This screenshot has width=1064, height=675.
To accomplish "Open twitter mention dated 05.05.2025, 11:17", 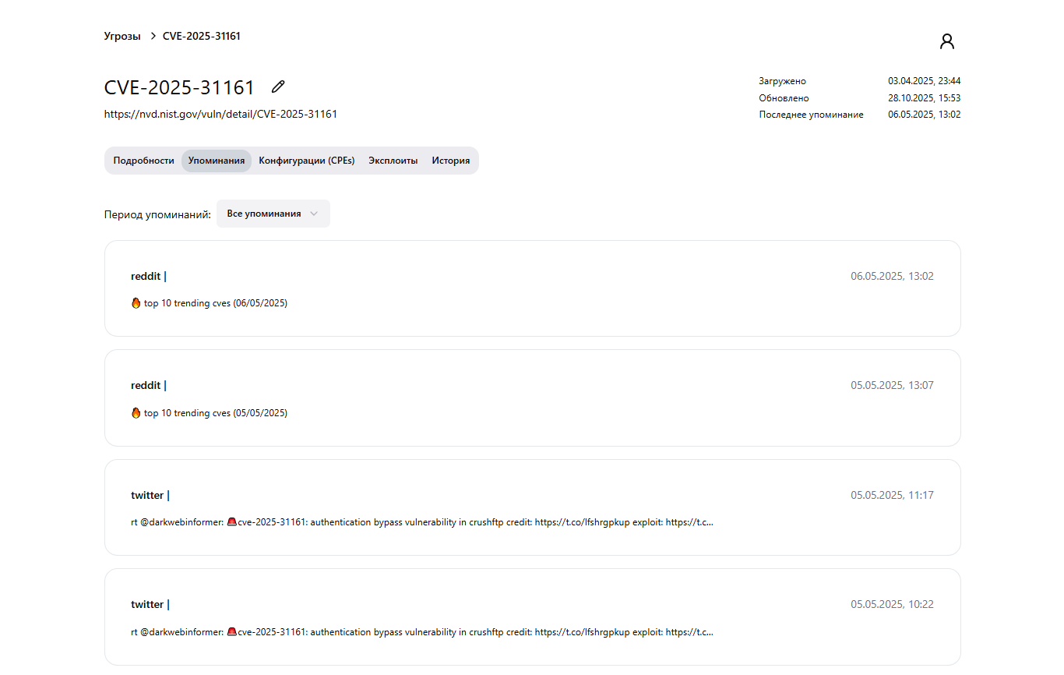I will 533,507.
